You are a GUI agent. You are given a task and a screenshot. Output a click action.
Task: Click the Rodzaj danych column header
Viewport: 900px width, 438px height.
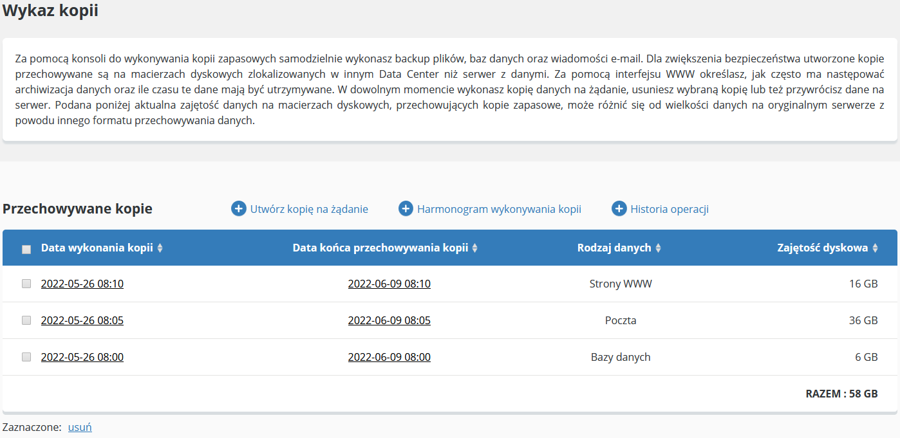point(614,248)
